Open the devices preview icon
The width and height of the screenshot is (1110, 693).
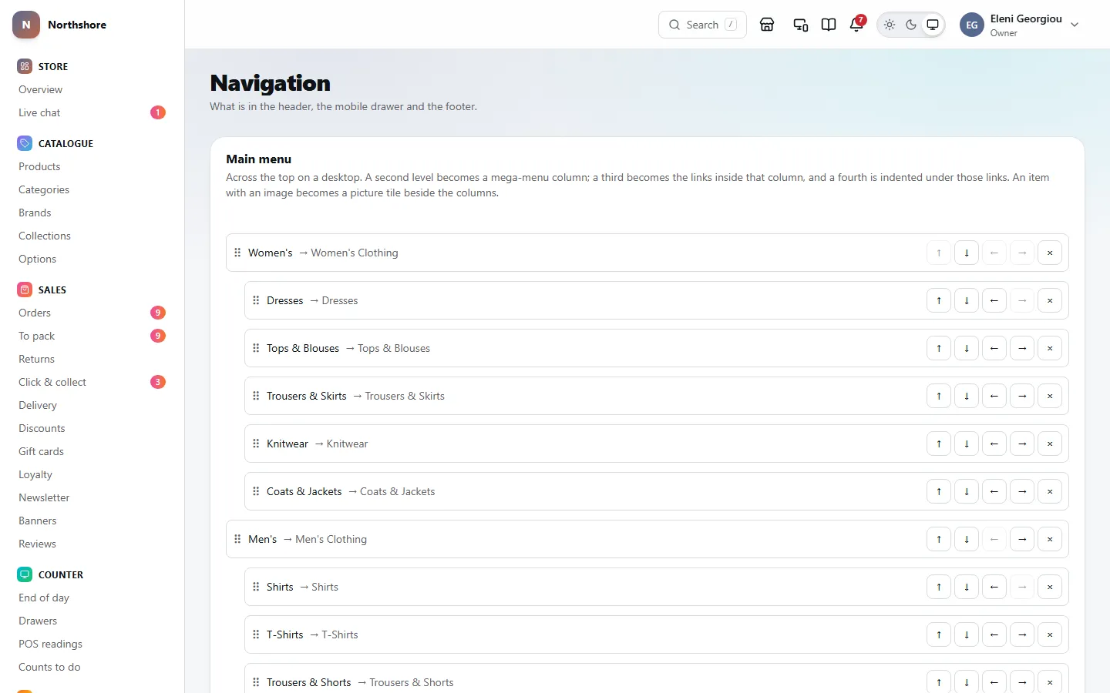click(x=801, y=25)
